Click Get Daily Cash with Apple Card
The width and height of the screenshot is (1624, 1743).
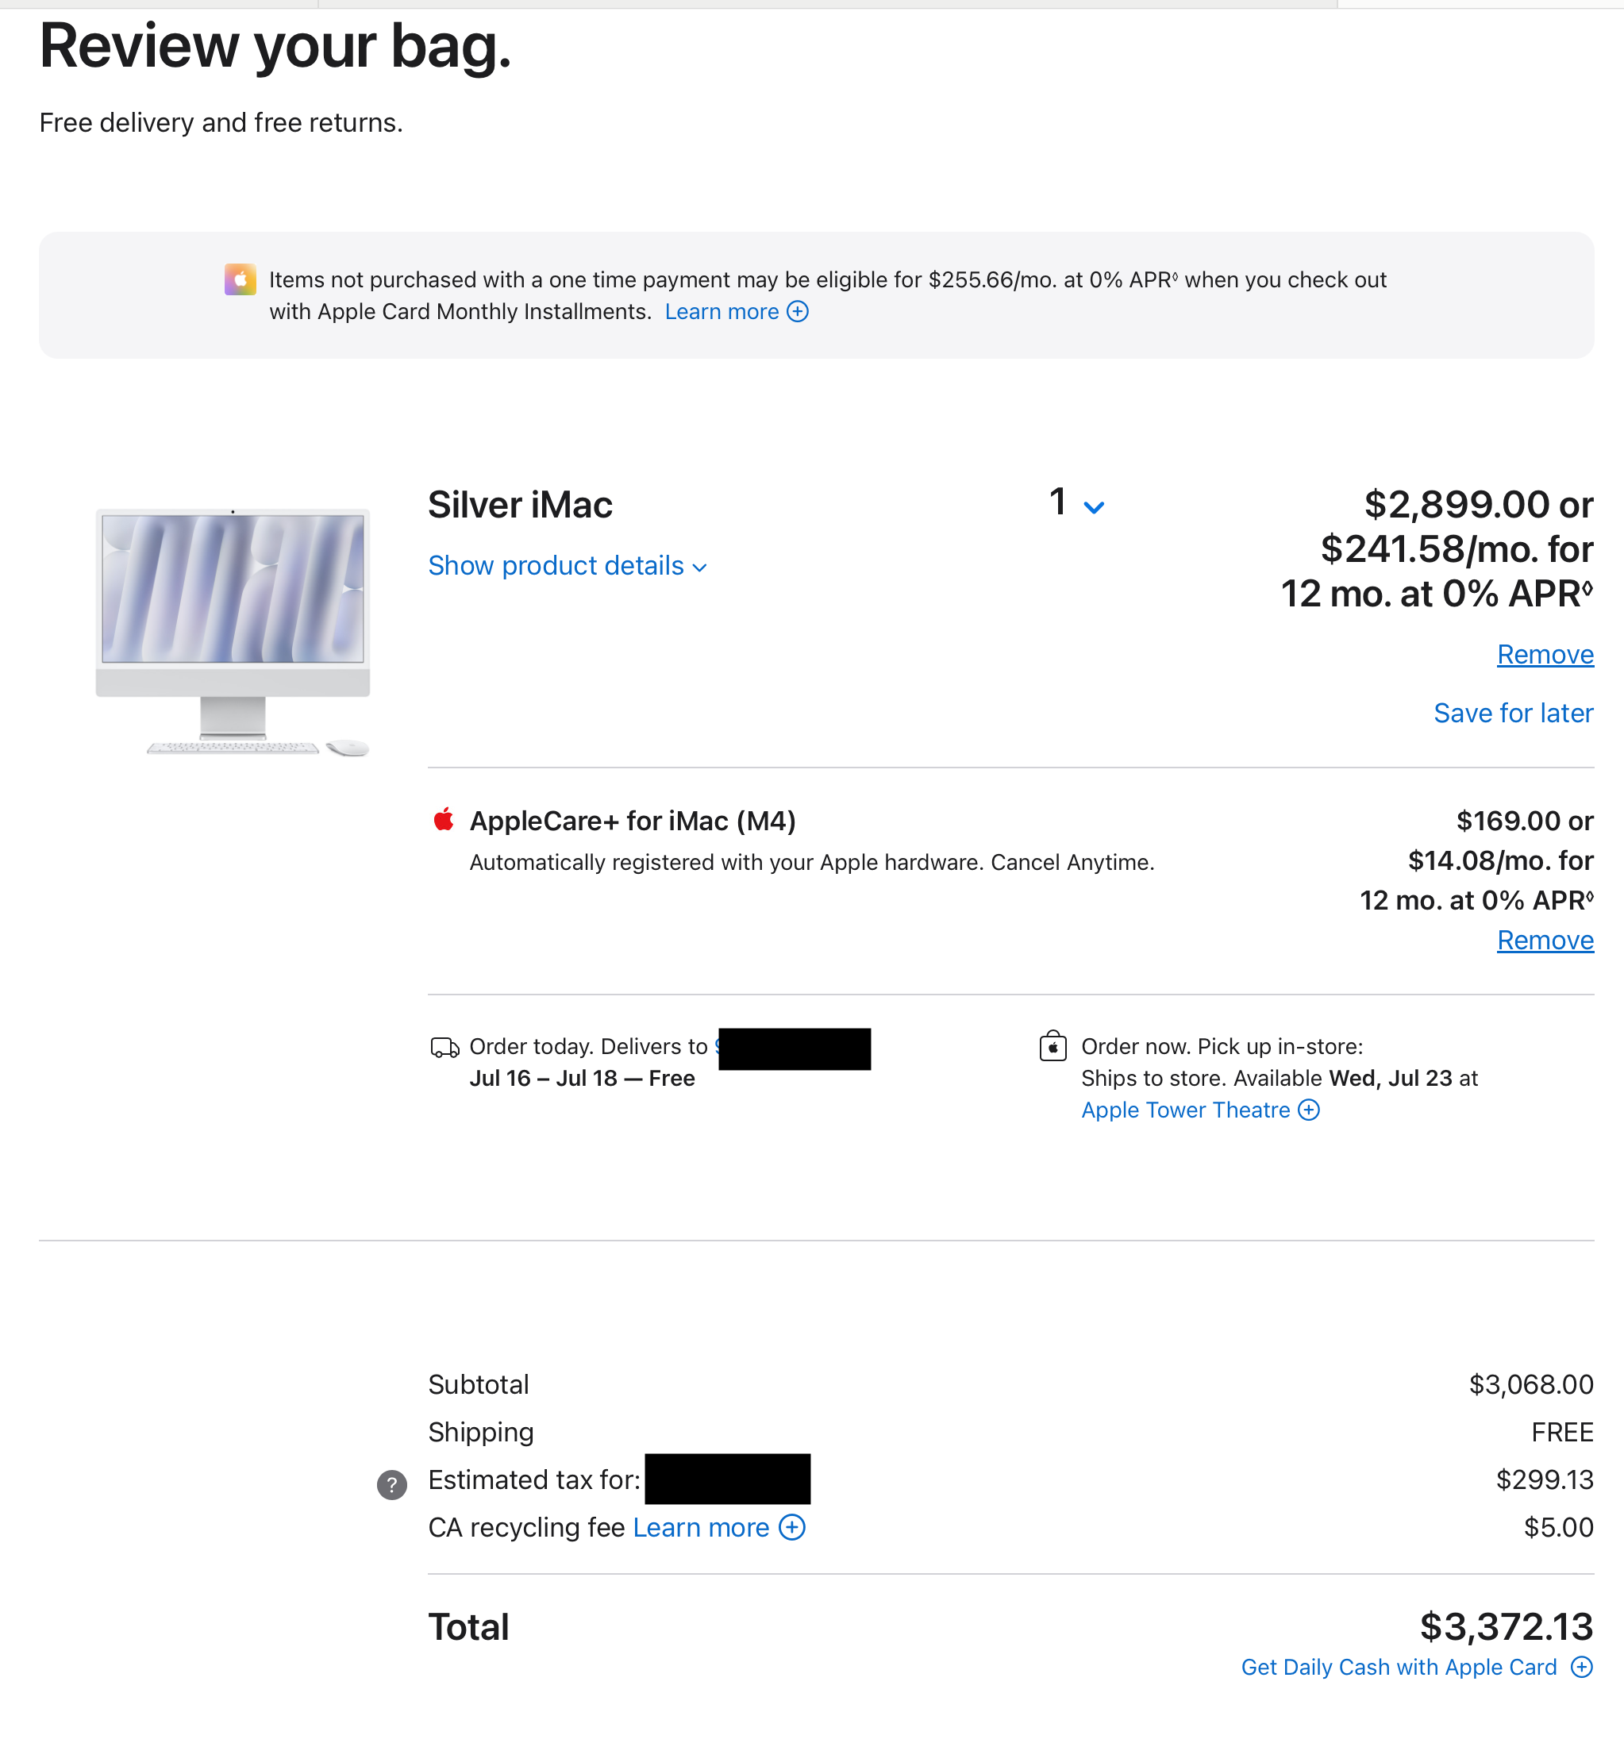[1398, 1667]
